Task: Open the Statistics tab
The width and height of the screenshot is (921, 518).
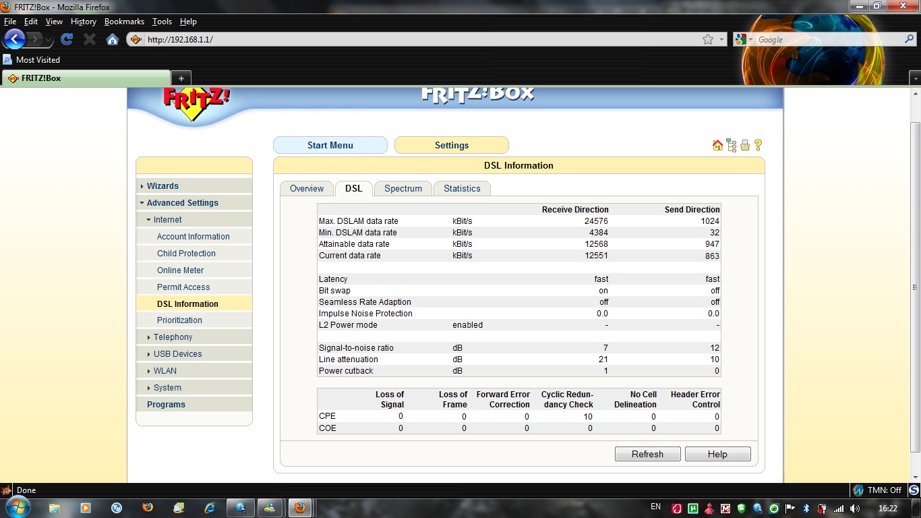Action: pos(462,189)
